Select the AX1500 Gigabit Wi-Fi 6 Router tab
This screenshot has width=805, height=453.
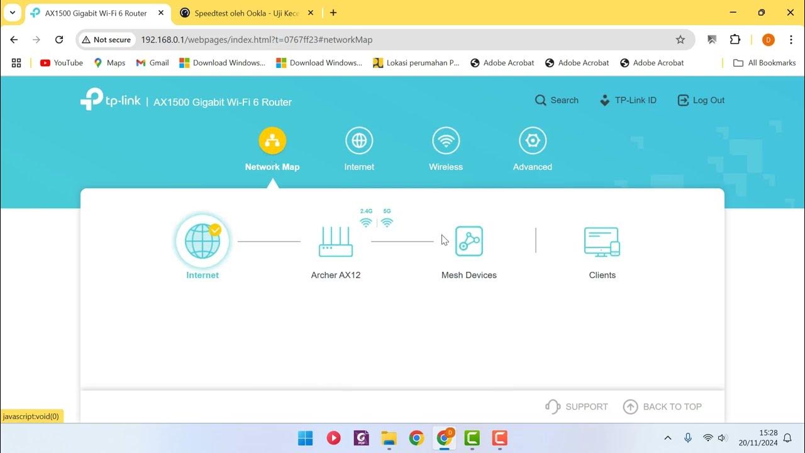[x=96, y=13]
